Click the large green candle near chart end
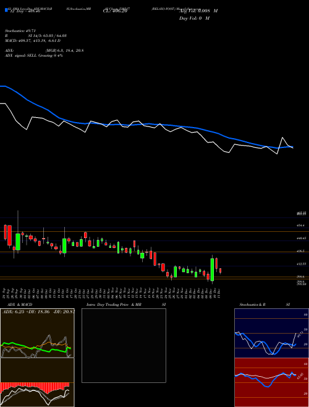309x407 pixels. click(212, 269)
